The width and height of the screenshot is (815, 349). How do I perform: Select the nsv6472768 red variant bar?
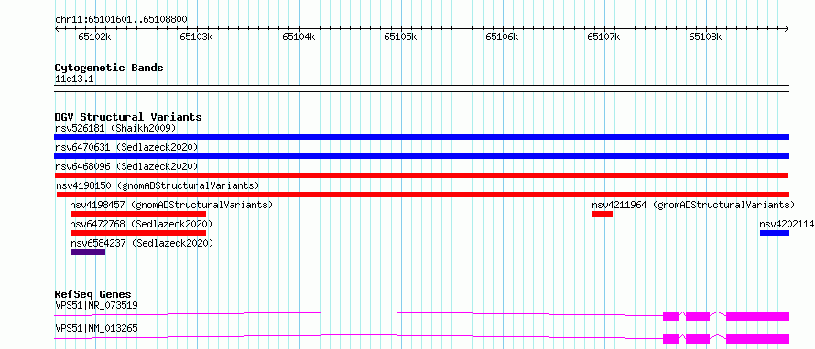pyautogui.click(x=138, y=233)
